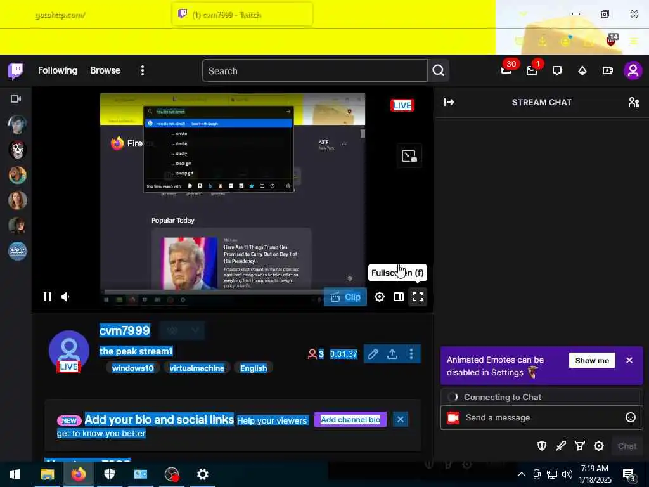Open the chat shield mode icon

pos(542,446)
